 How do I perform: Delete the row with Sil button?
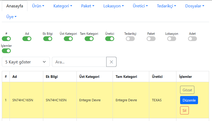184,110
